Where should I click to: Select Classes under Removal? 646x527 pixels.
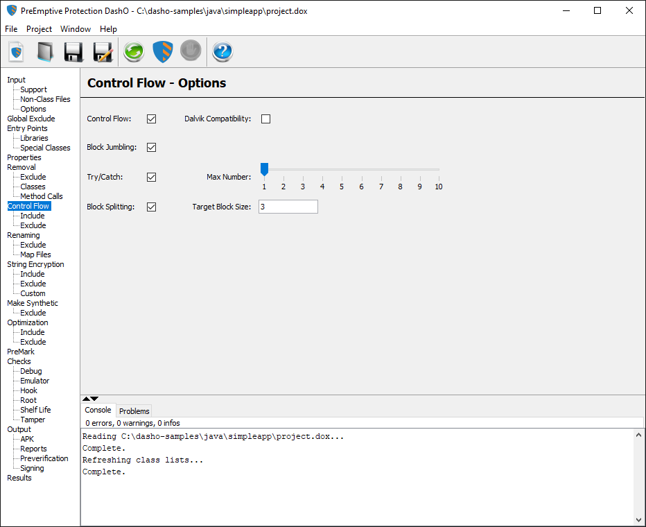tap(33, 187)
